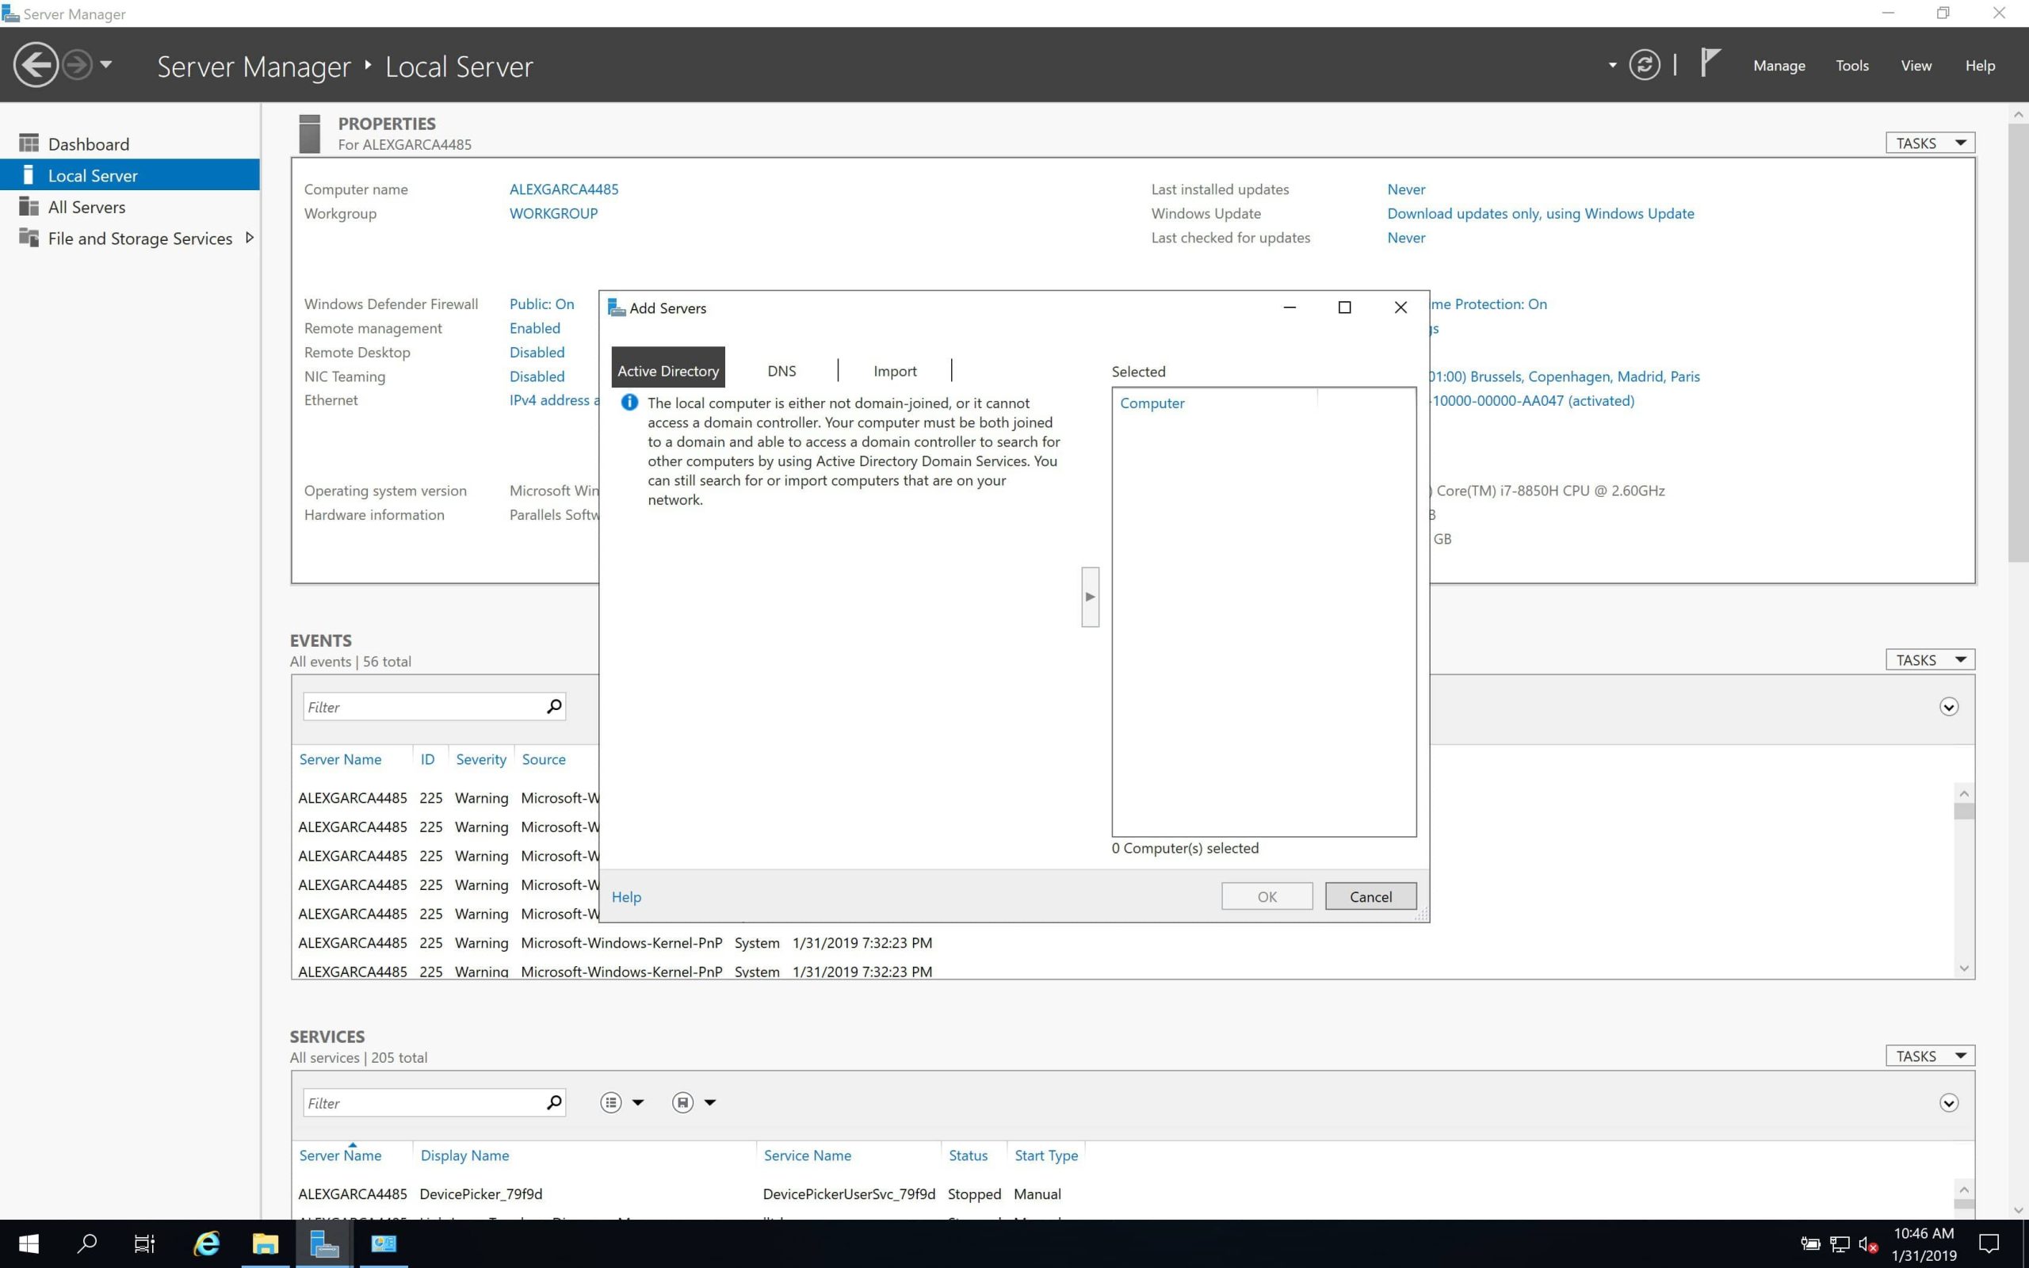2029x1268 pixels.
Task: Click the add-computer arrow in Add Servers
Action: pyautogui.click(x=1090, y=596)
